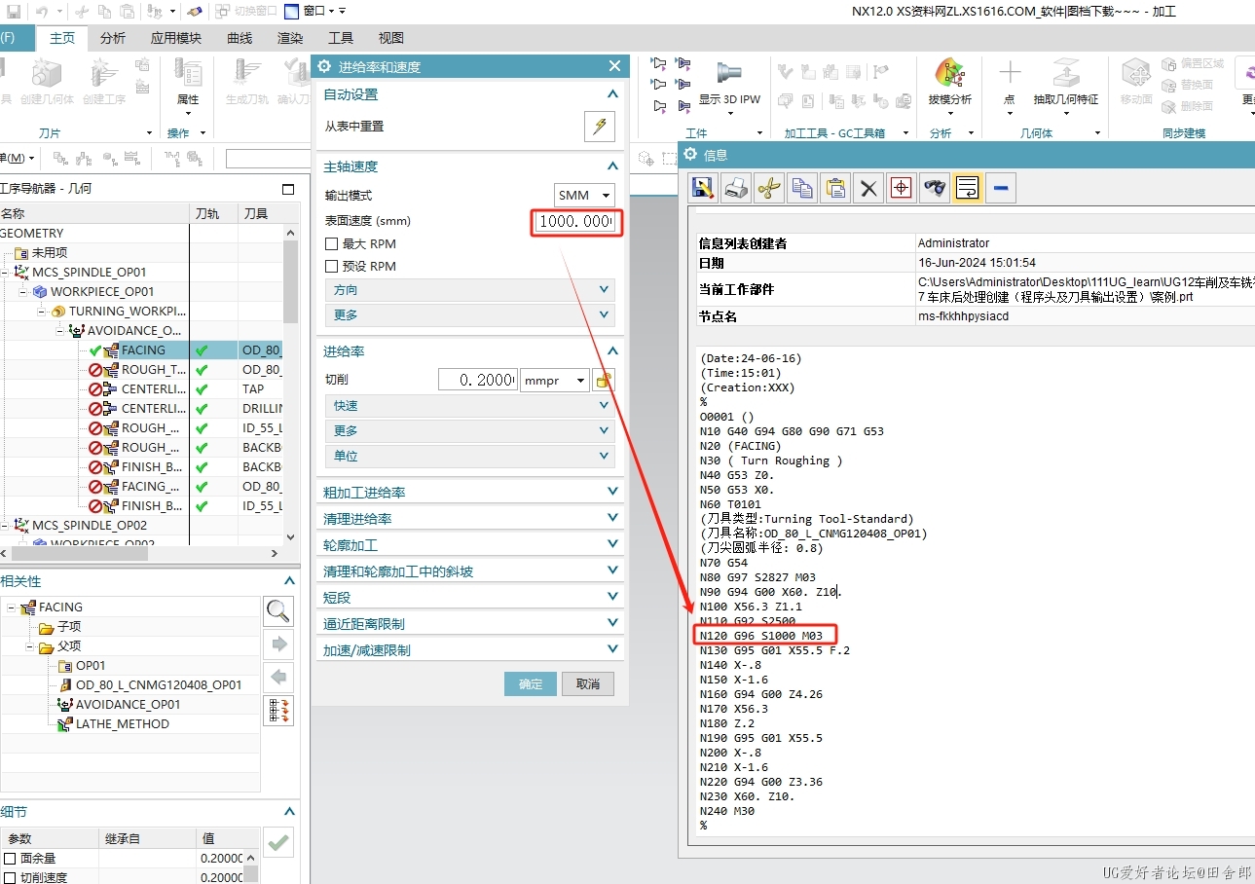Click the left arrow icon in 相关性 panel

coord(278,678)
